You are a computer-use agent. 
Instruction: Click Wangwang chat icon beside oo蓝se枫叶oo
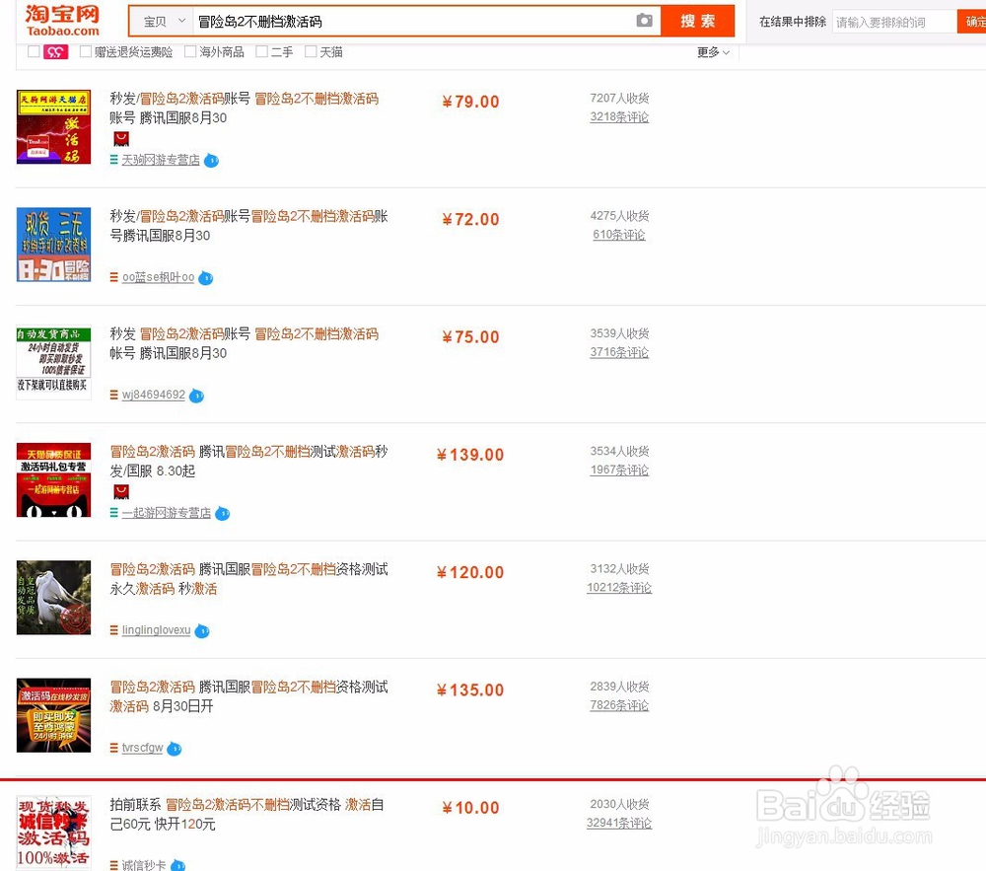(x=206, y=278)
